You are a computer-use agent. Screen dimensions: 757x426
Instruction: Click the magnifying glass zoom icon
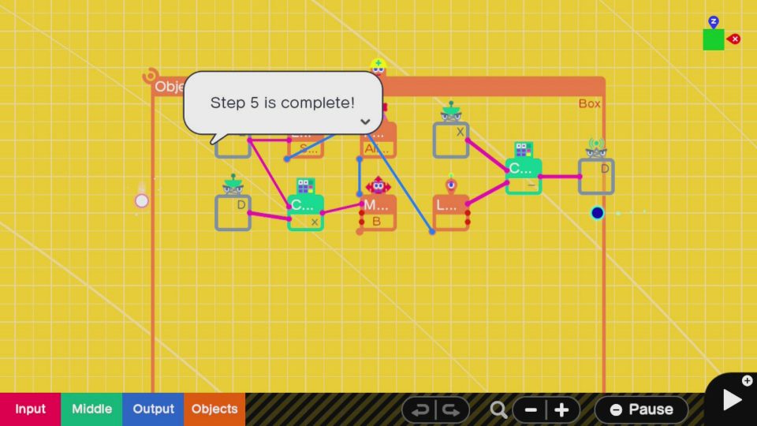point(498,410)
